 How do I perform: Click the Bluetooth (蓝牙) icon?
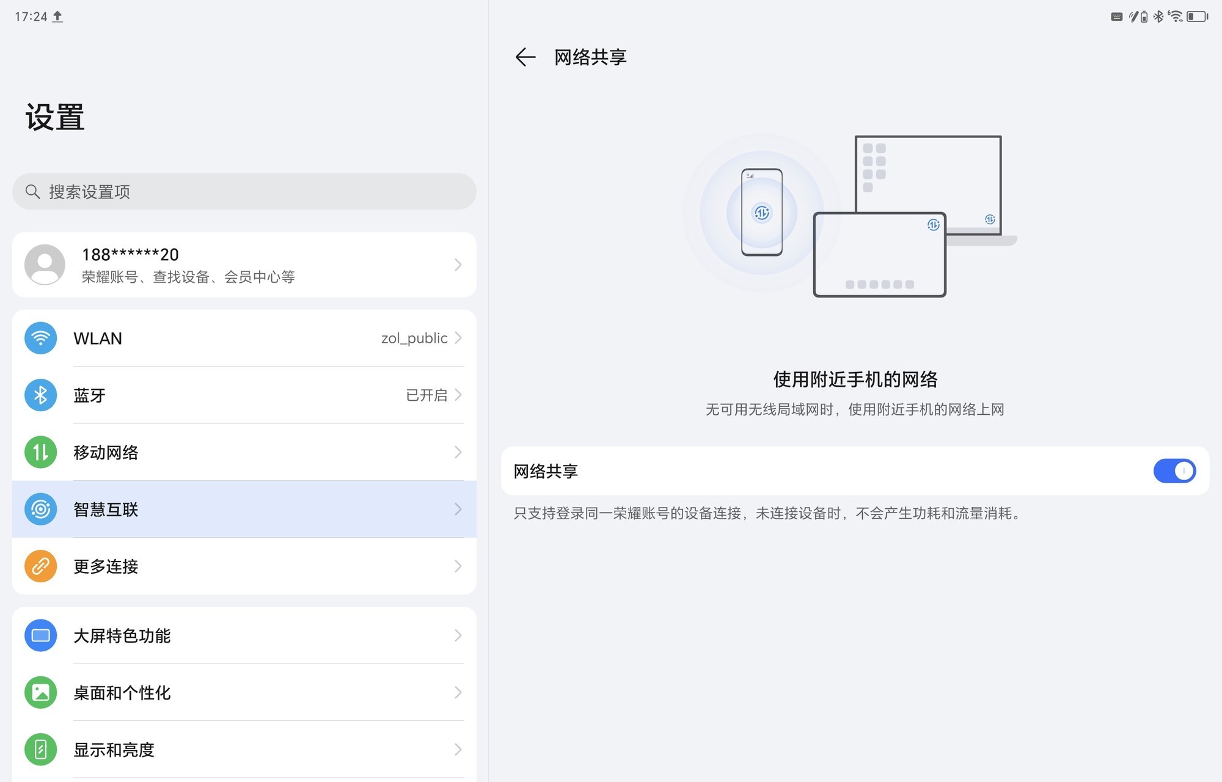point(40,395)
